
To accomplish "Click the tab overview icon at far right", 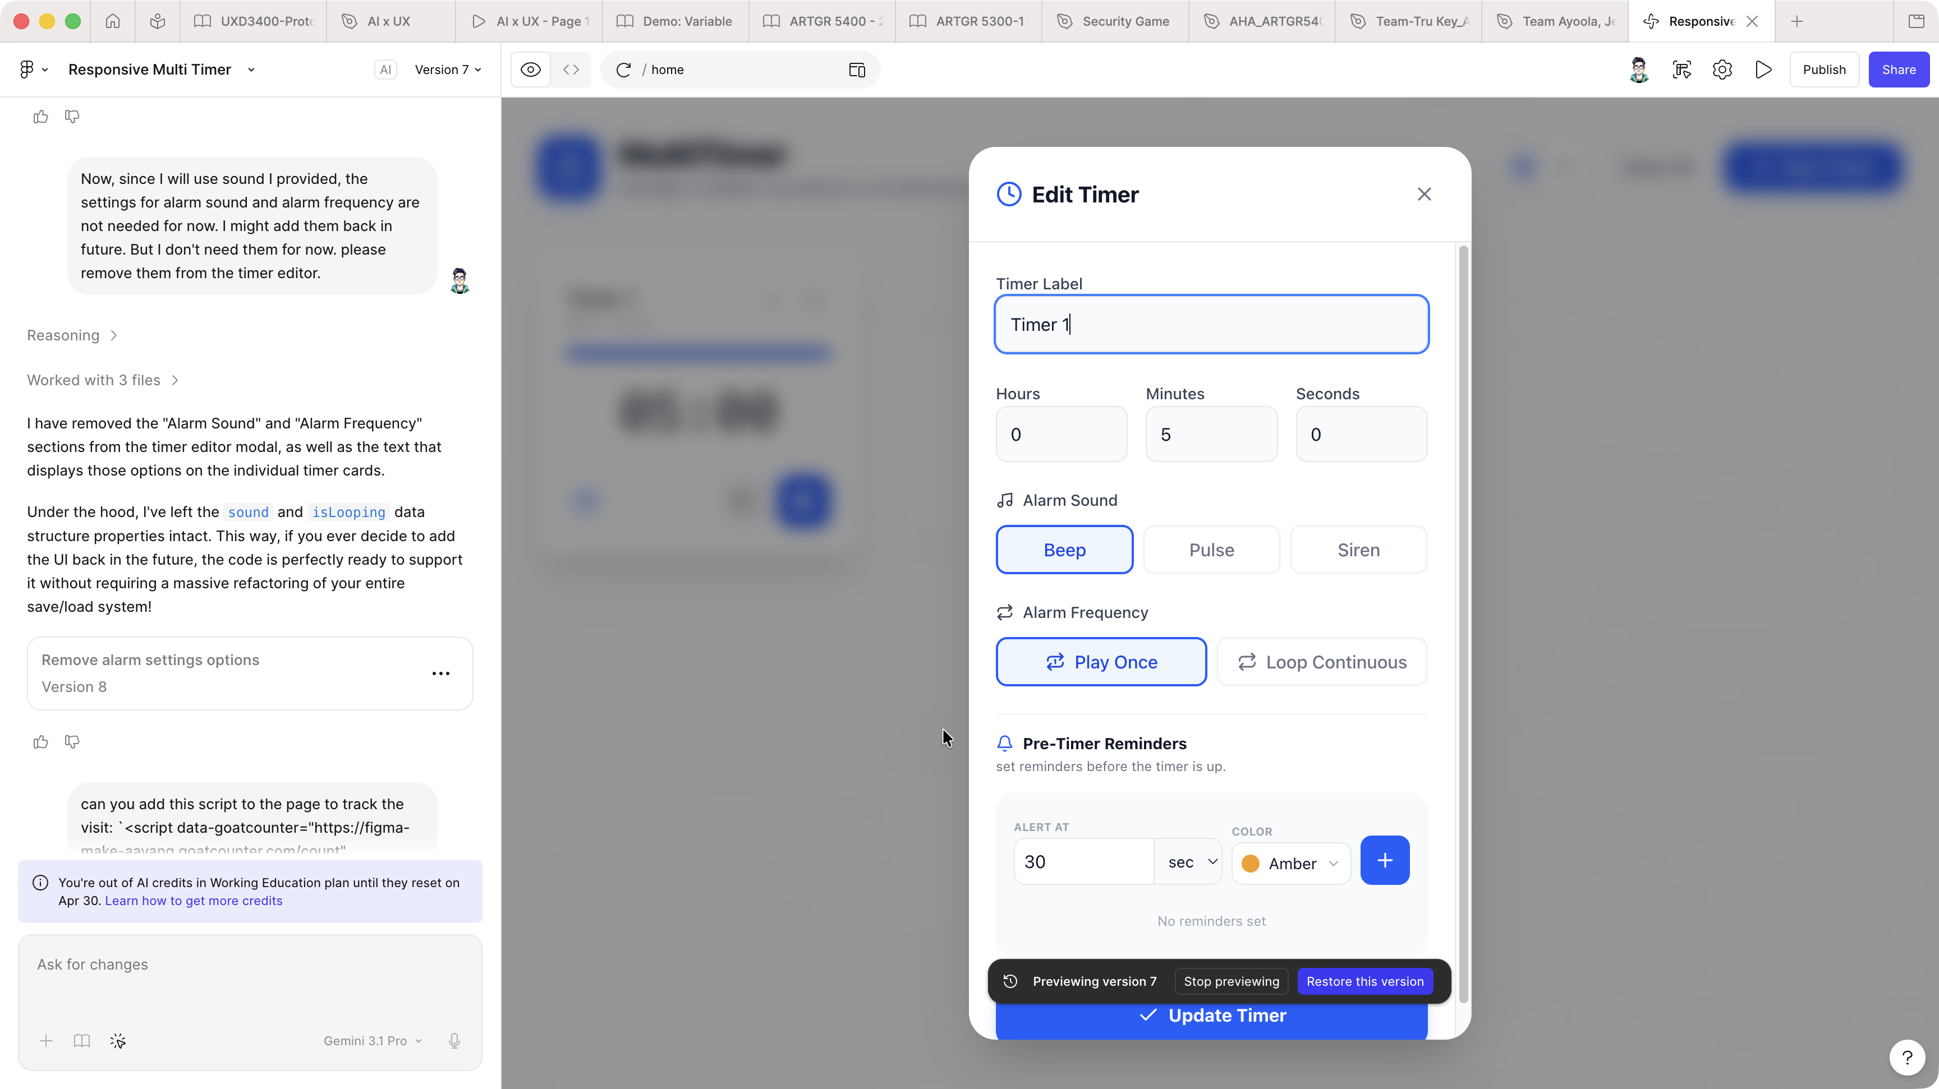I will tap(1917, 21).
